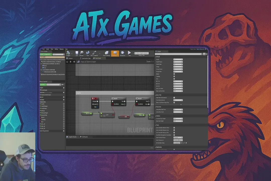
Task: Click the Save icon in the toolbar
Action: click(x=77, y=53)
